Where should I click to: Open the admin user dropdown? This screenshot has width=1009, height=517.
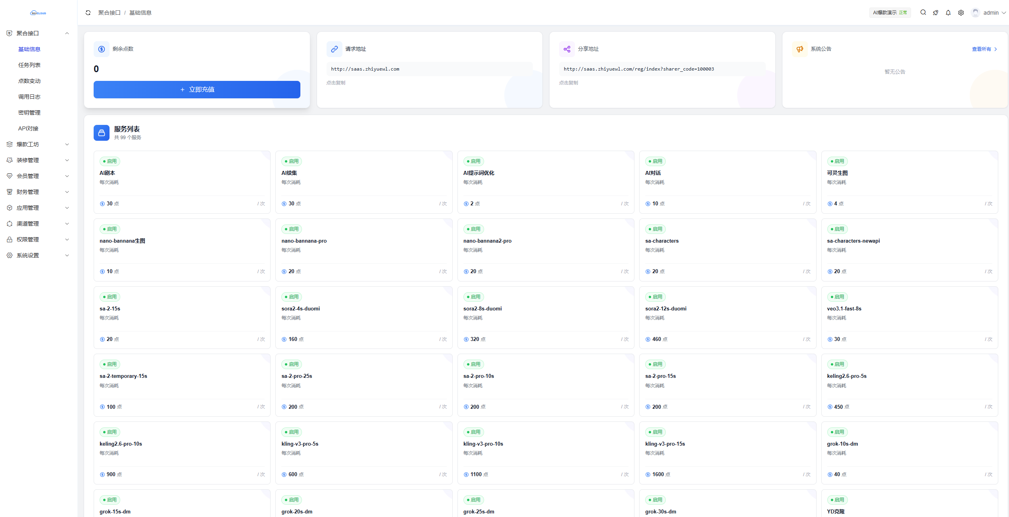[990, 13]
